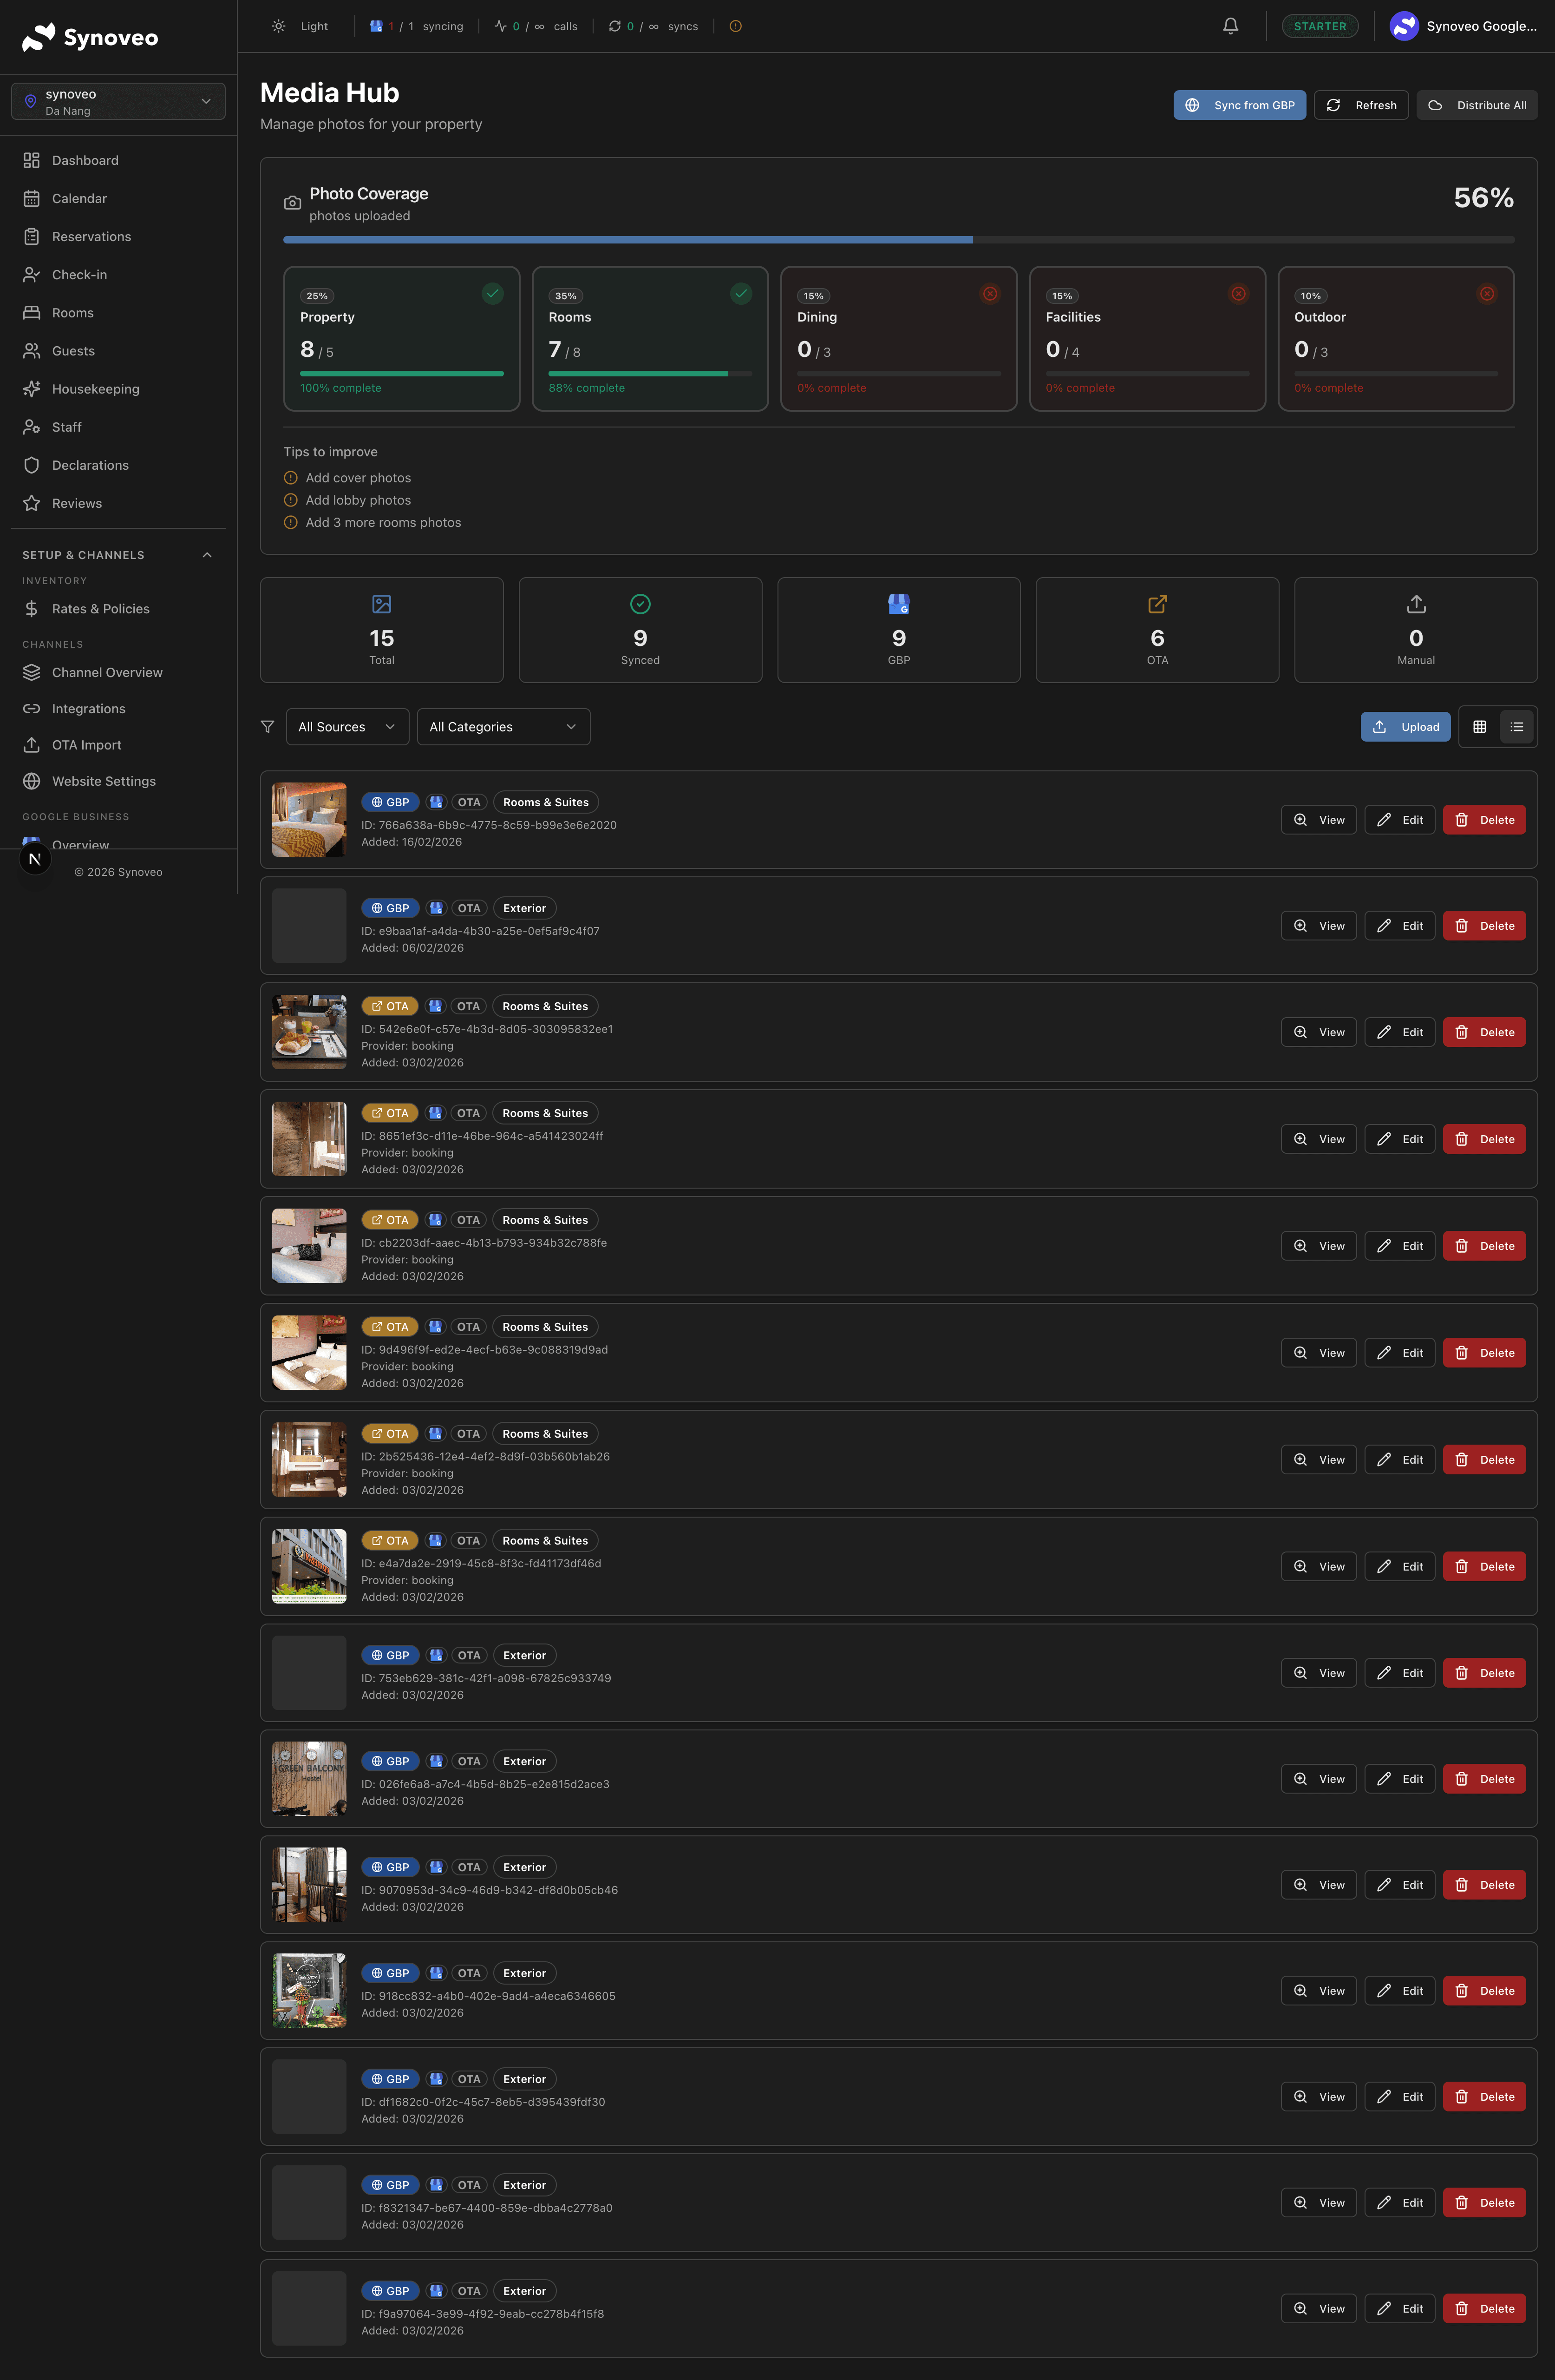Open notifications via the bell icon
Screen dimensions: 1555x2380
point(1230,26)
